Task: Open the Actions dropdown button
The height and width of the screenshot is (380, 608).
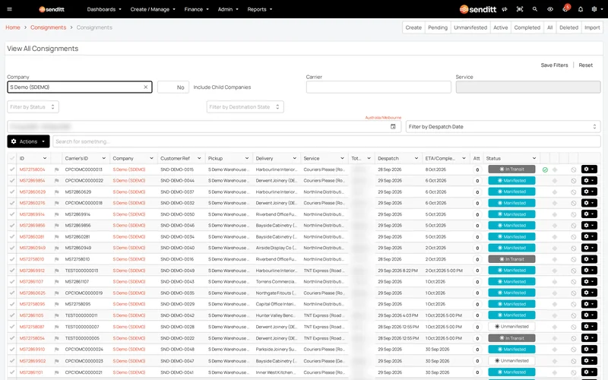Action: click(x=28, y=141)
